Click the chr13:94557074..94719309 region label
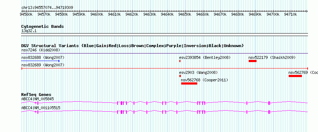 pos(47,8)
